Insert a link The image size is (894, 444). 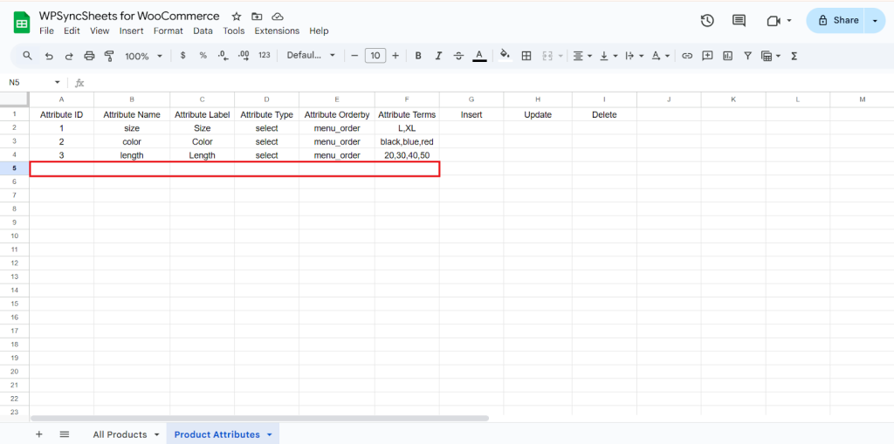687,56
